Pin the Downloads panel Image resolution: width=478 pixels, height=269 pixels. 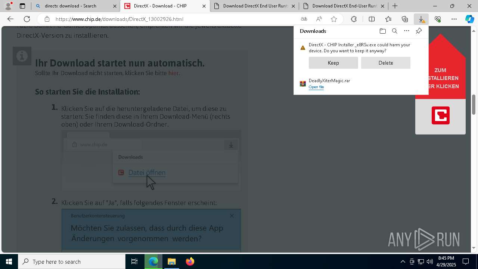419,31
